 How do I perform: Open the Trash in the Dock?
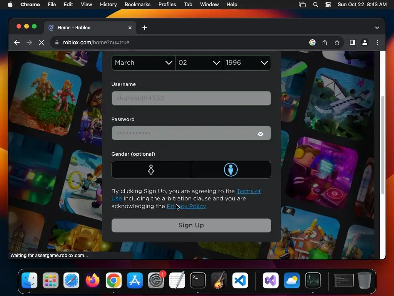[364, 280]
